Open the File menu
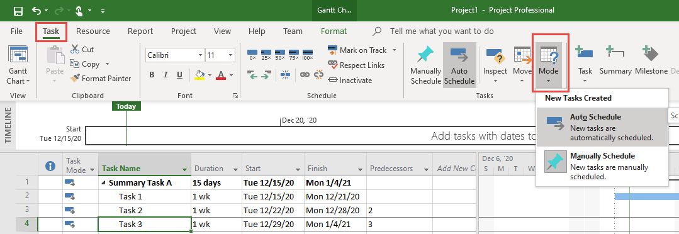Image resolution: width=679 pixels, height=234 pixels. (16, 31)
